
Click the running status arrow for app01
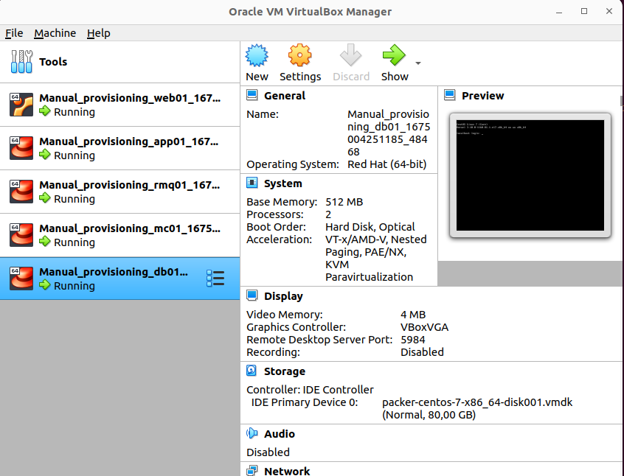45,155
